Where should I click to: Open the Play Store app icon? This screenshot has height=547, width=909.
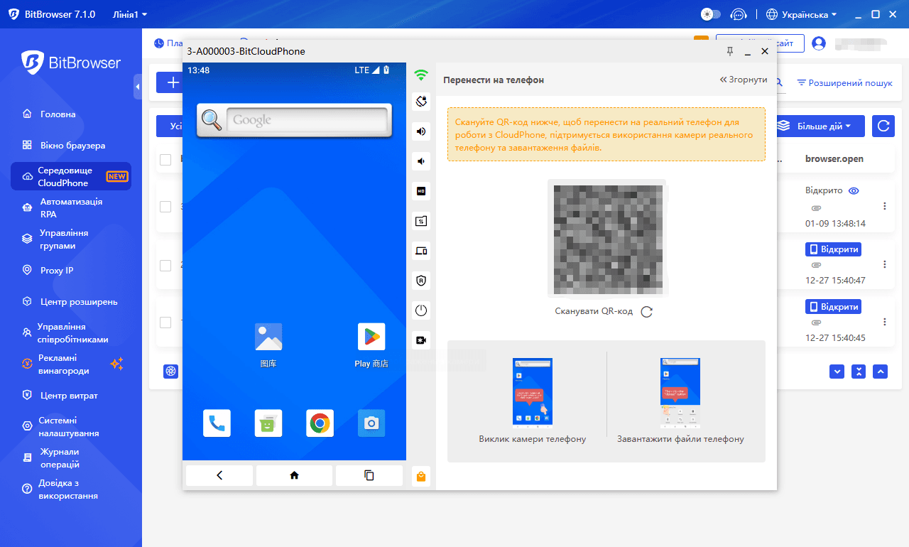pyautogui.click(x=371, y=337)
